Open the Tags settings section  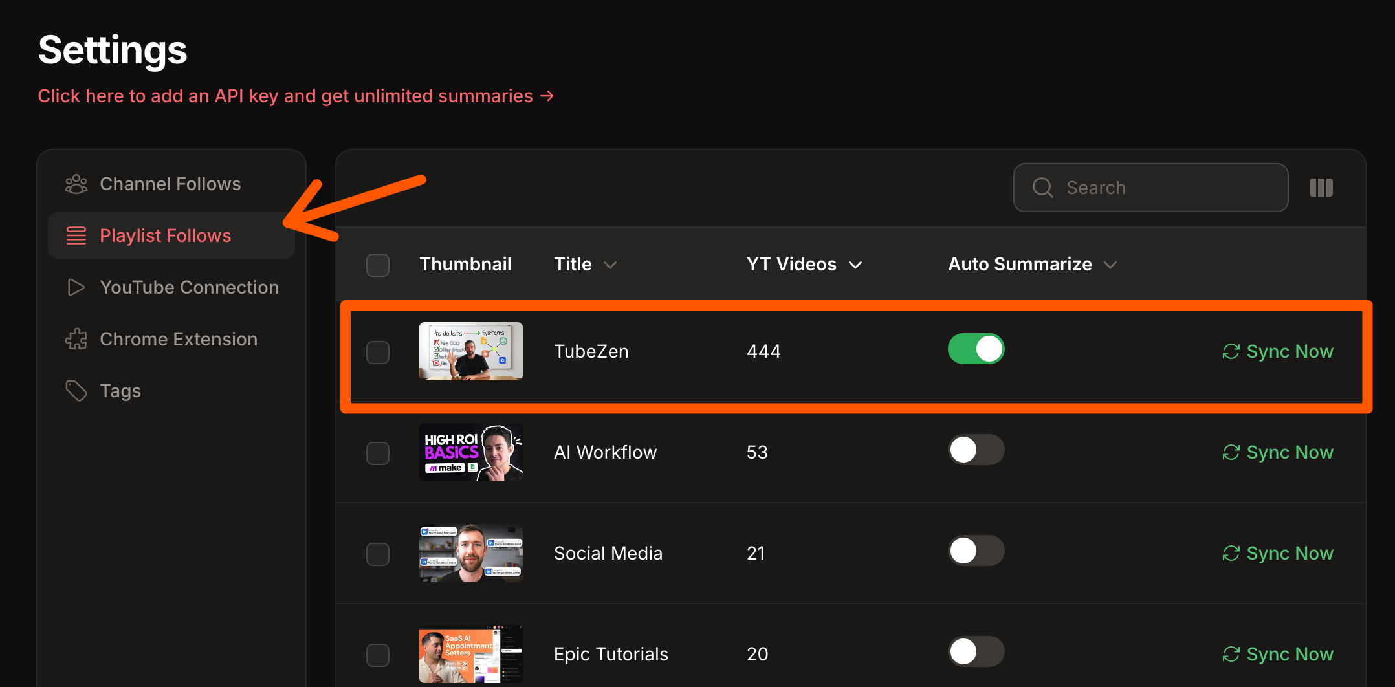(x=171, y=391)
